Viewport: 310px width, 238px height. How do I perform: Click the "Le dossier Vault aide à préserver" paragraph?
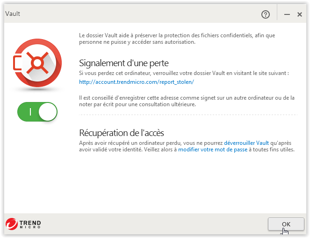tap(177, 39)
